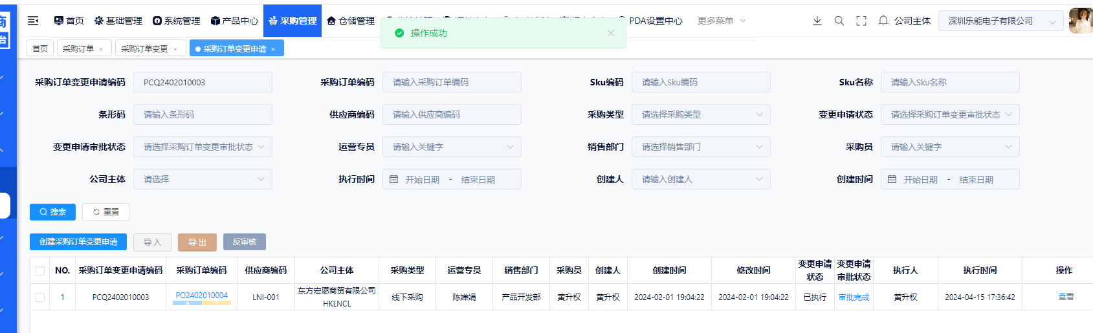Open 创建人 dropdown
Image resolution: width=1093 pixels, height=333 pixels.
(x=701, y=179)
